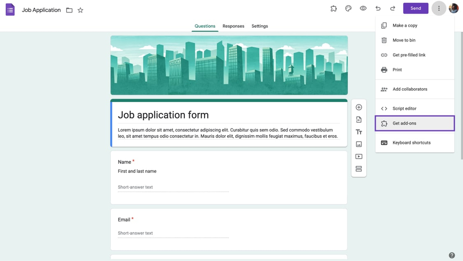Viewport: 463px width, 261px height.
Task: Click the add section icon
Action: [359, 169]
